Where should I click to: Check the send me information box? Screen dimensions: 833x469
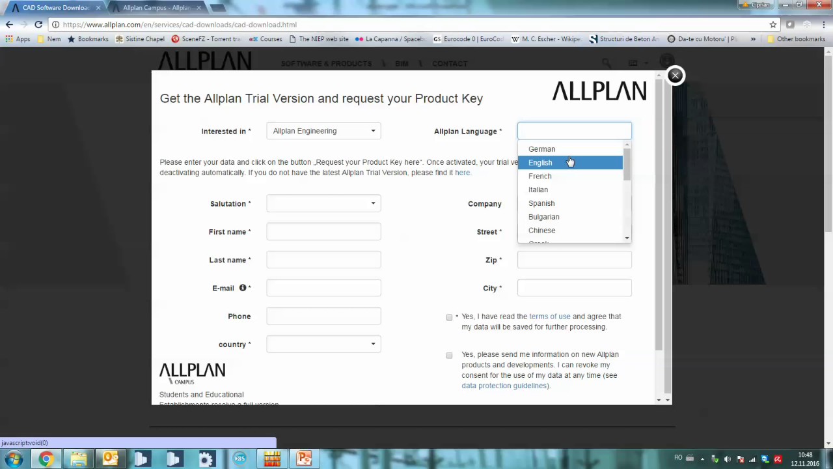[x=449, y=356]
